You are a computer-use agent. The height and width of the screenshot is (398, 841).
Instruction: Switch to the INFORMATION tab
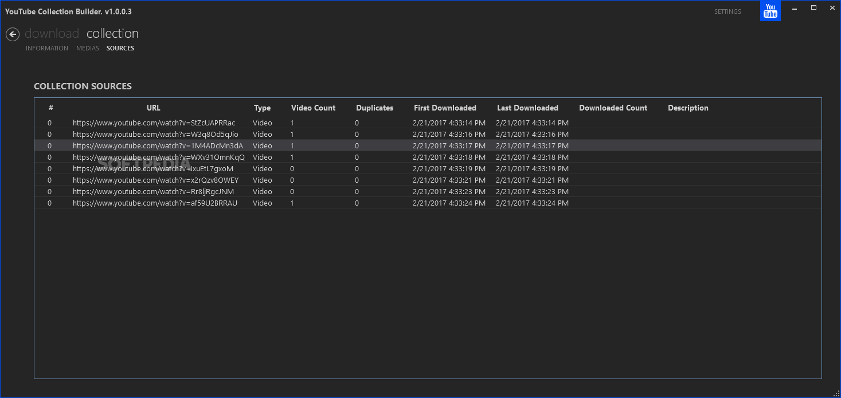[x=47, y=48]
